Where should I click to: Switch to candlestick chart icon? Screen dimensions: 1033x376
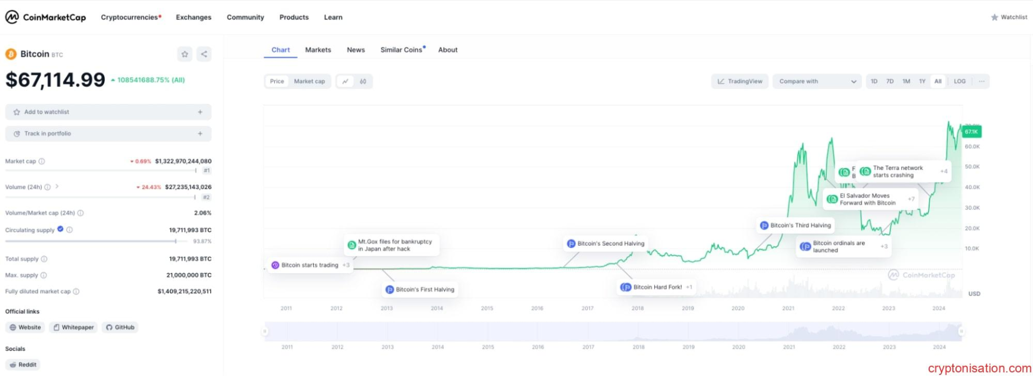tap(363, 81)
